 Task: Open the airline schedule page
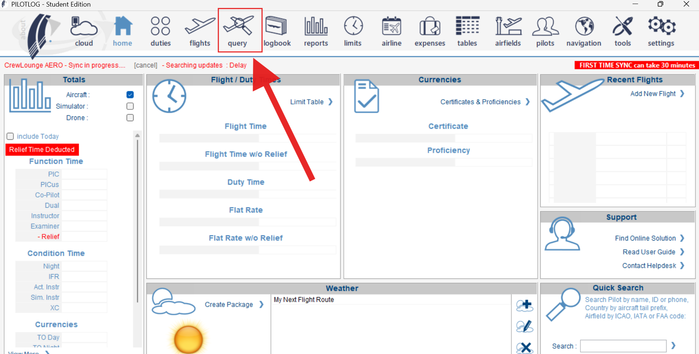point(392,31)
